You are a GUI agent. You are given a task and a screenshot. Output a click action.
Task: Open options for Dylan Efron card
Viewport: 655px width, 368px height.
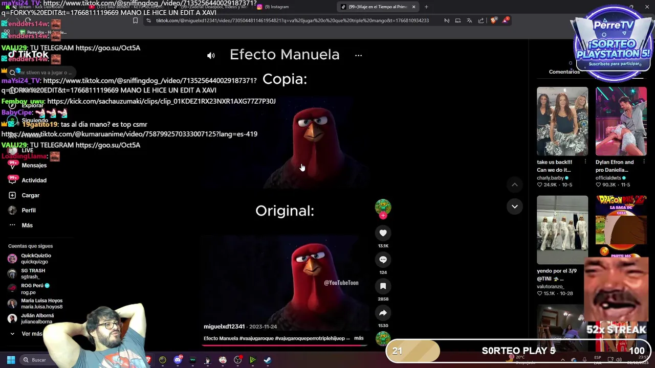(x=644, y=162)
